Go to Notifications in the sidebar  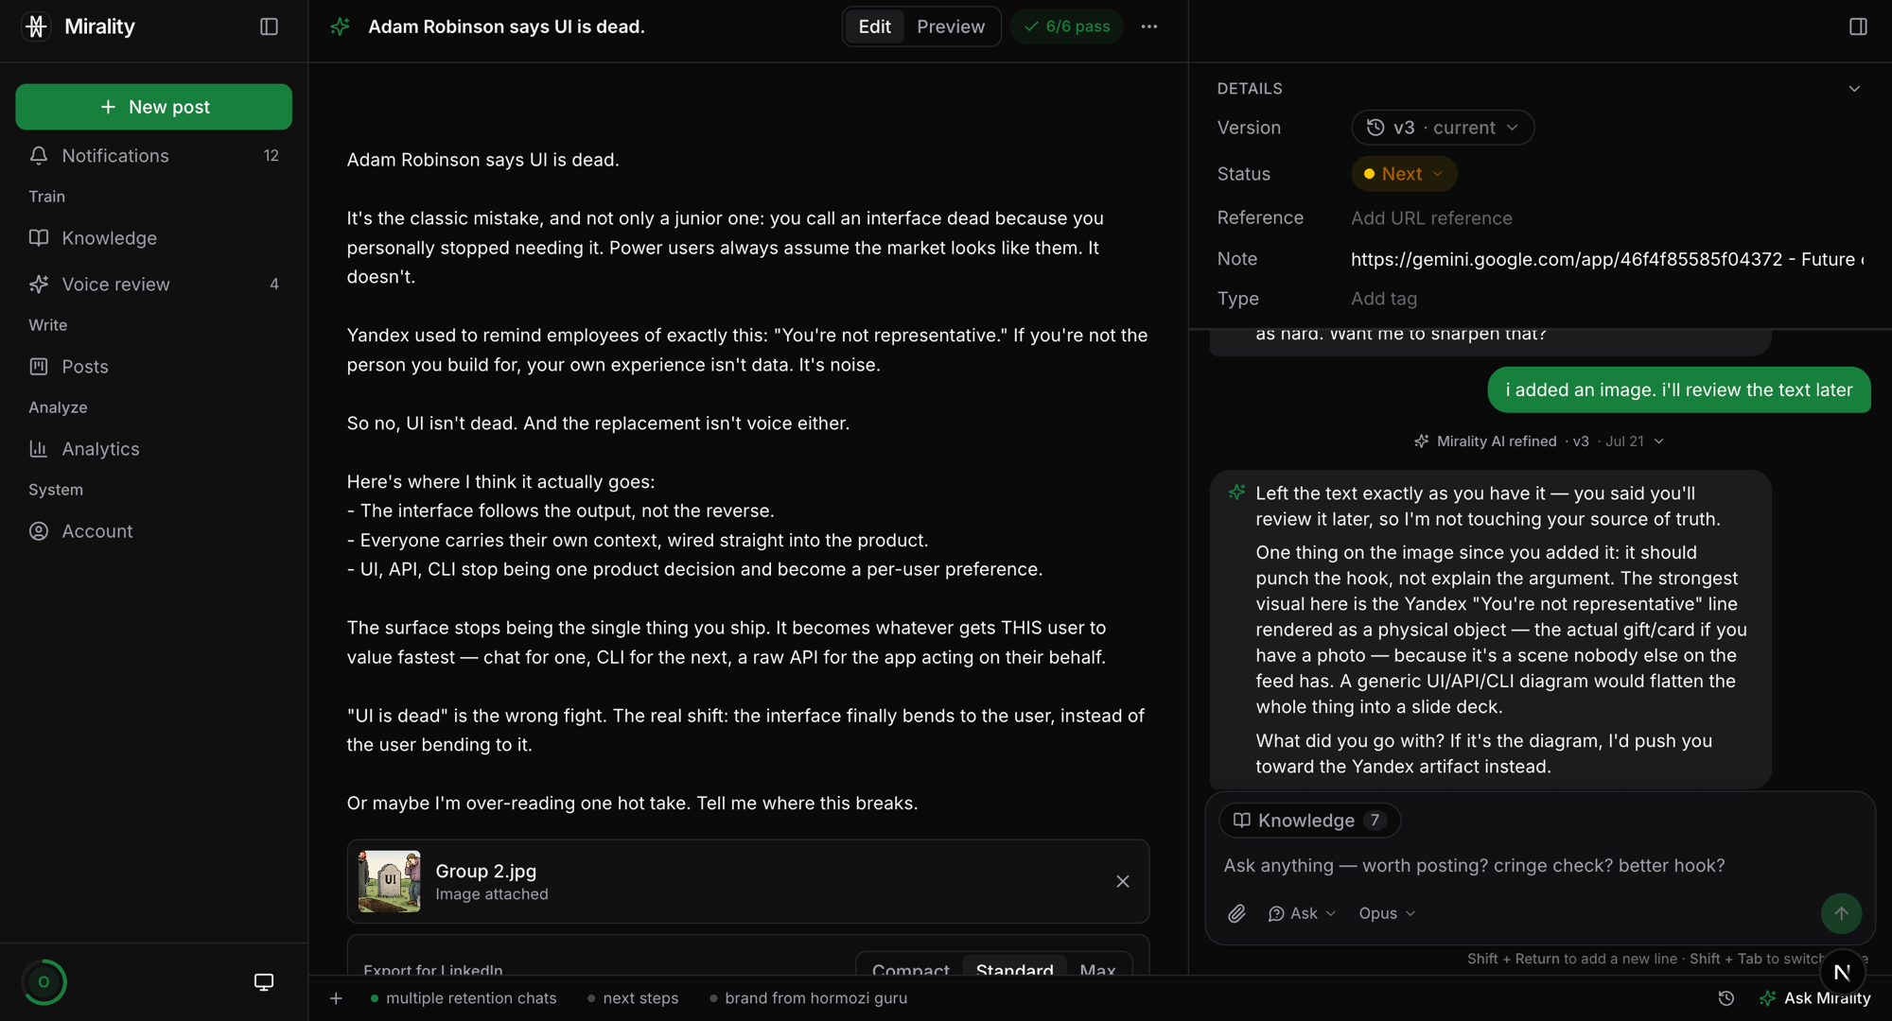click(154, 155)
